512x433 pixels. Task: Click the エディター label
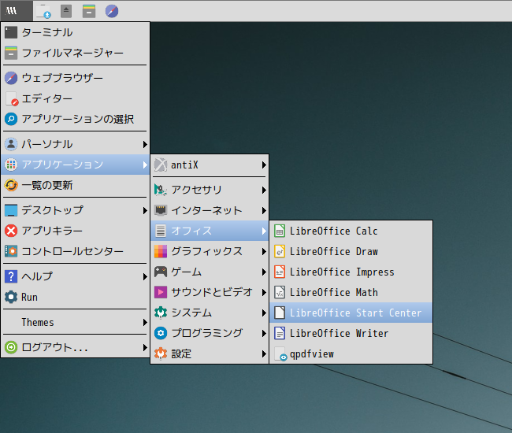[x=47, y=98]
